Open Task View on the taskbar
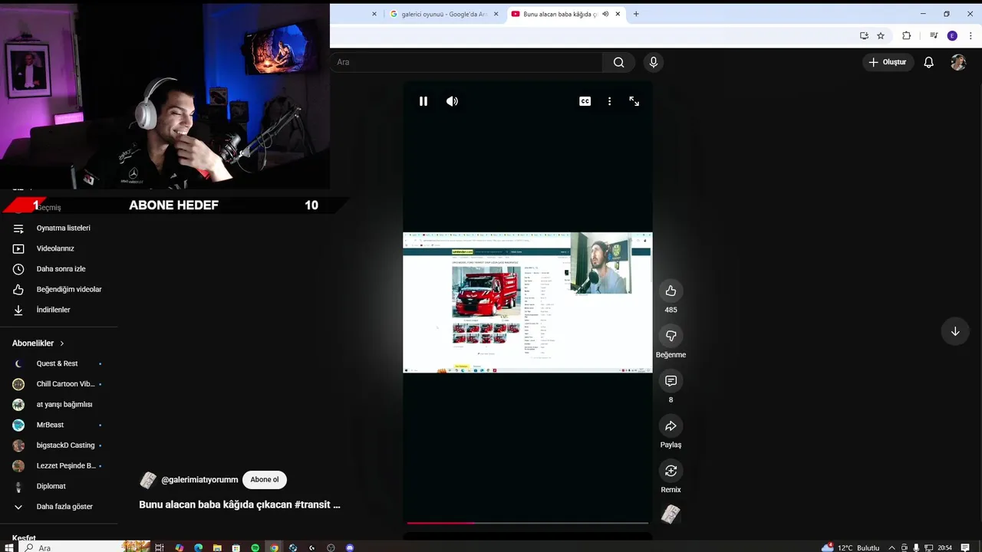982x552 pixels. pos(160,547)
